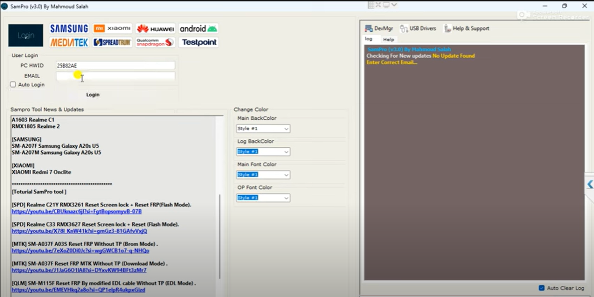Open the Qualcomm Snapdragon module
Image resolution: width=594 pixels, height=297 pixels.
click(156, 42)
